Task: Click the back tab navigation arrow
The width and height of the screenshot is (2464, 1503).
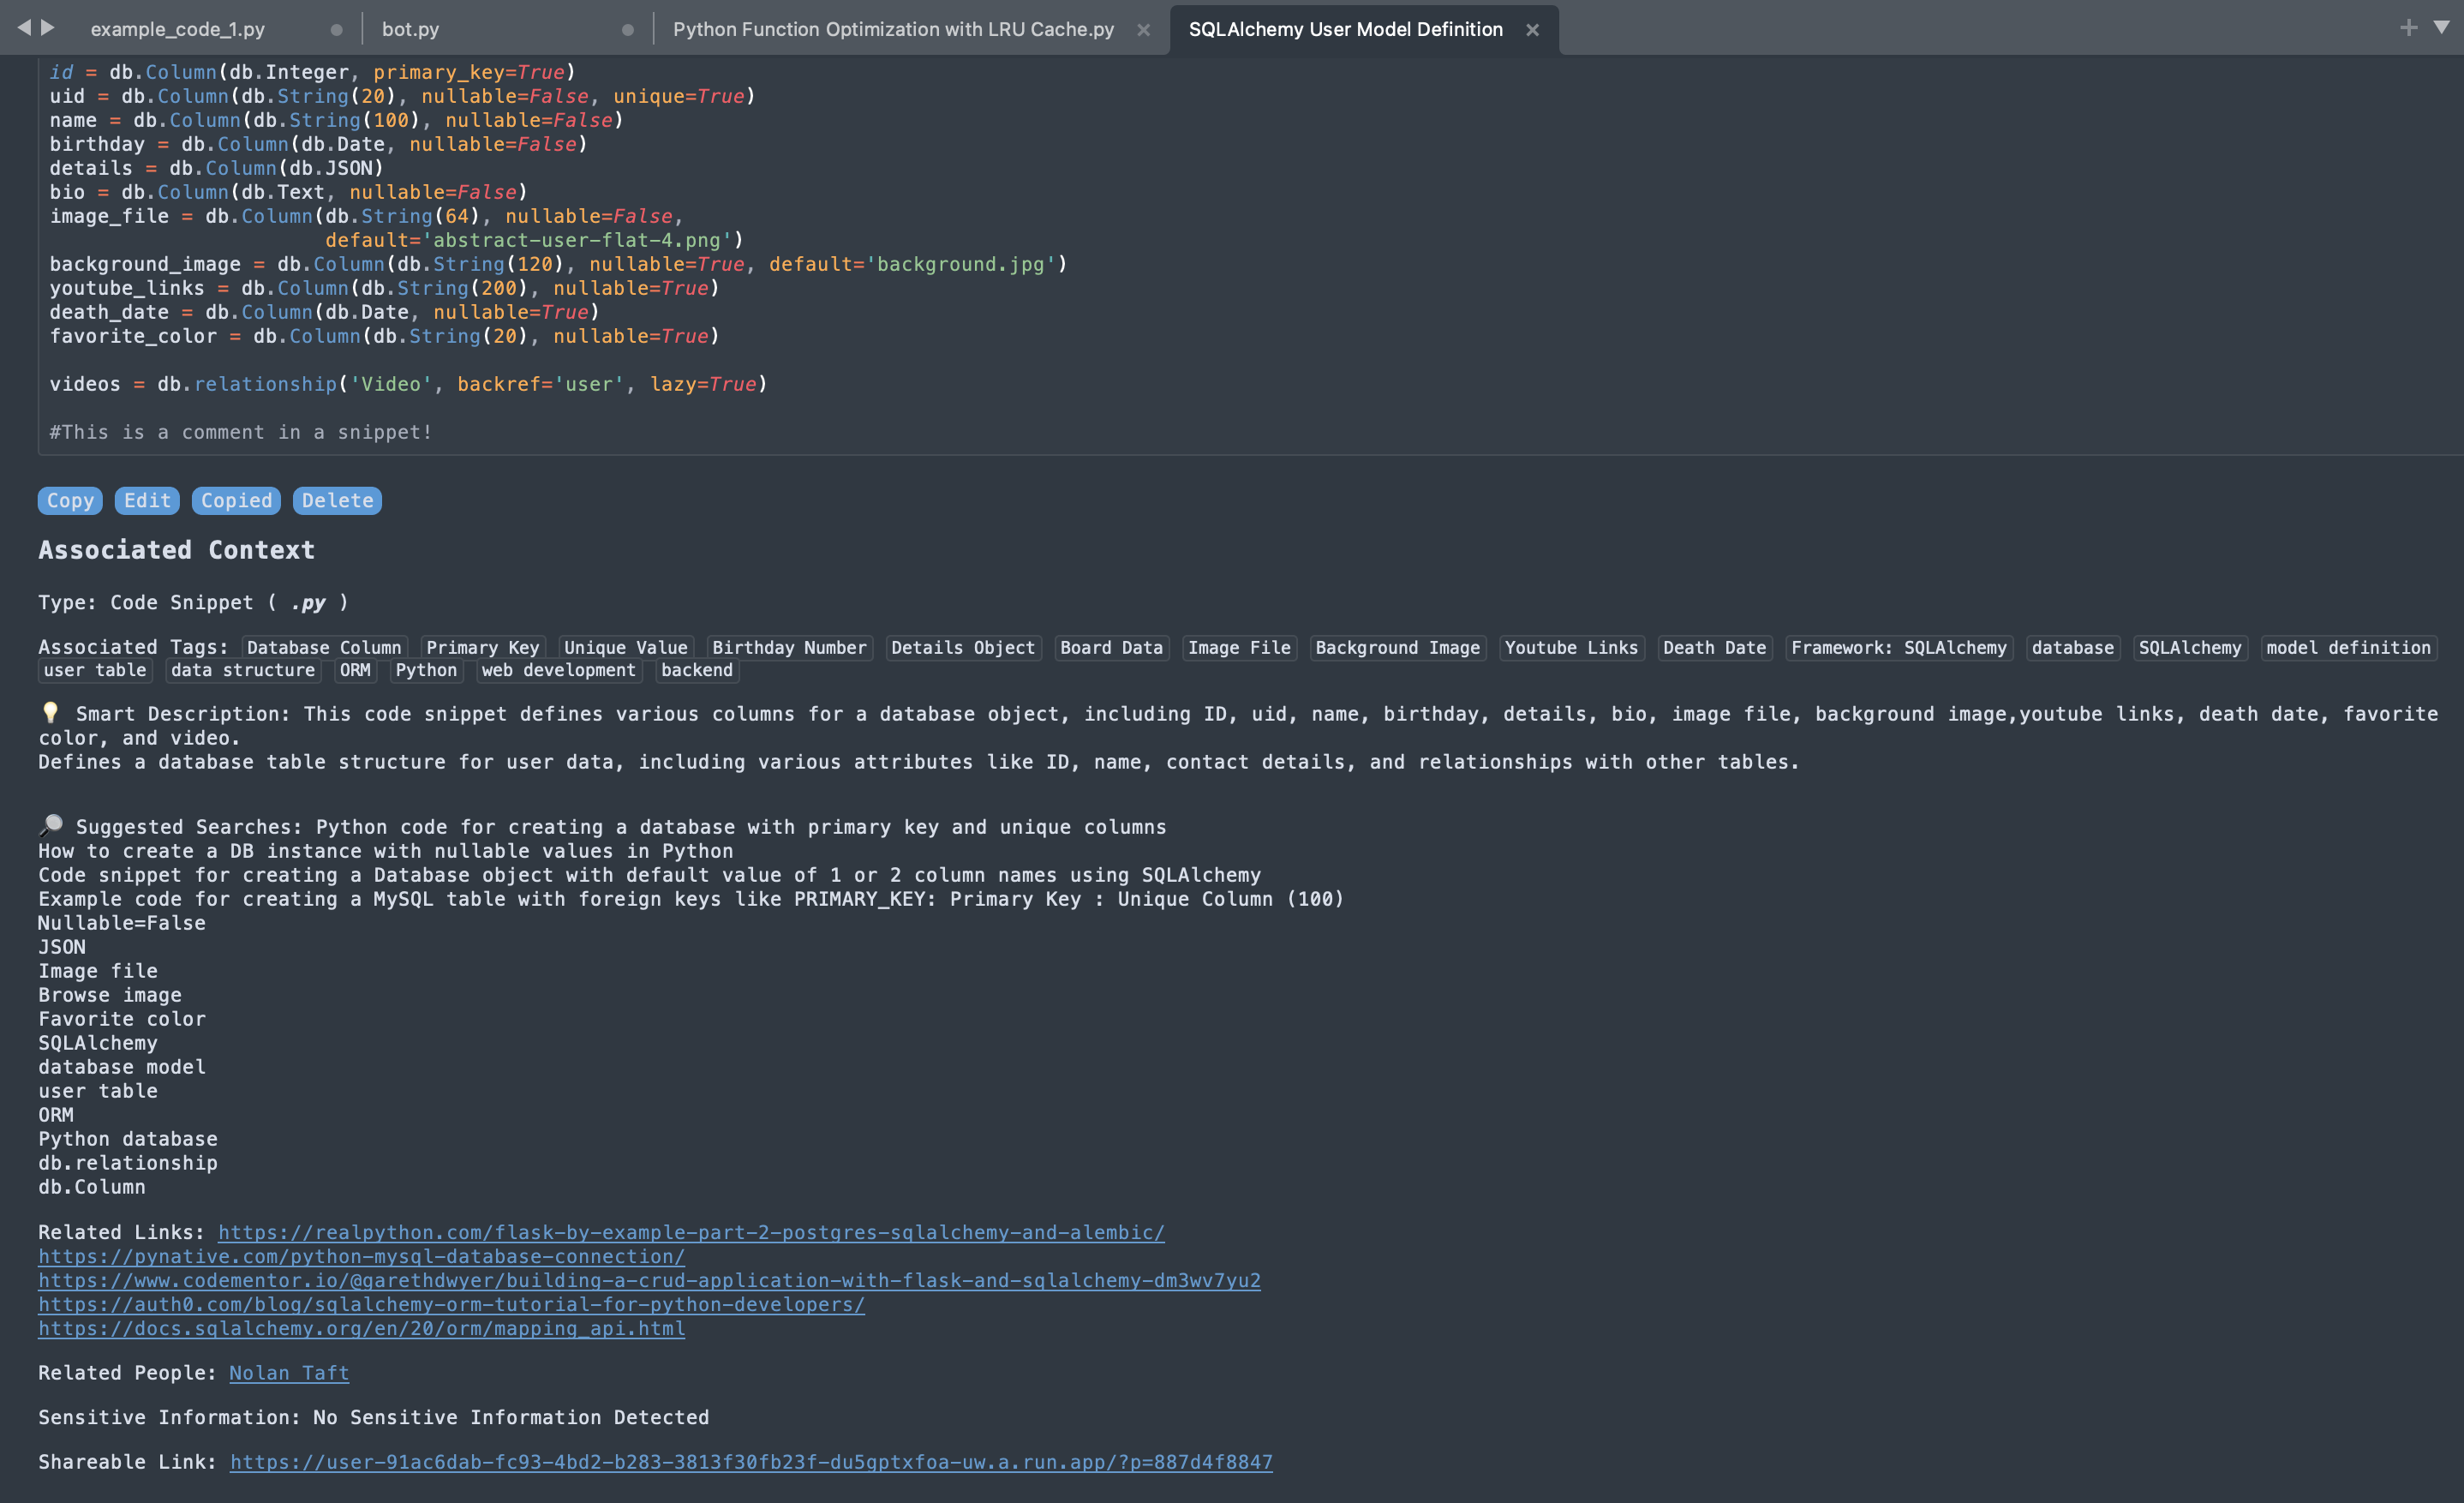Action: [x=24, y=28]
